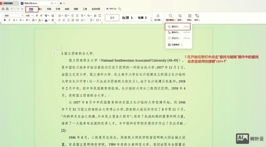Viewport: 266px width, 147px height.
Task: Choose 定位(G) from dropdown menu
Action: coord(179,38)
